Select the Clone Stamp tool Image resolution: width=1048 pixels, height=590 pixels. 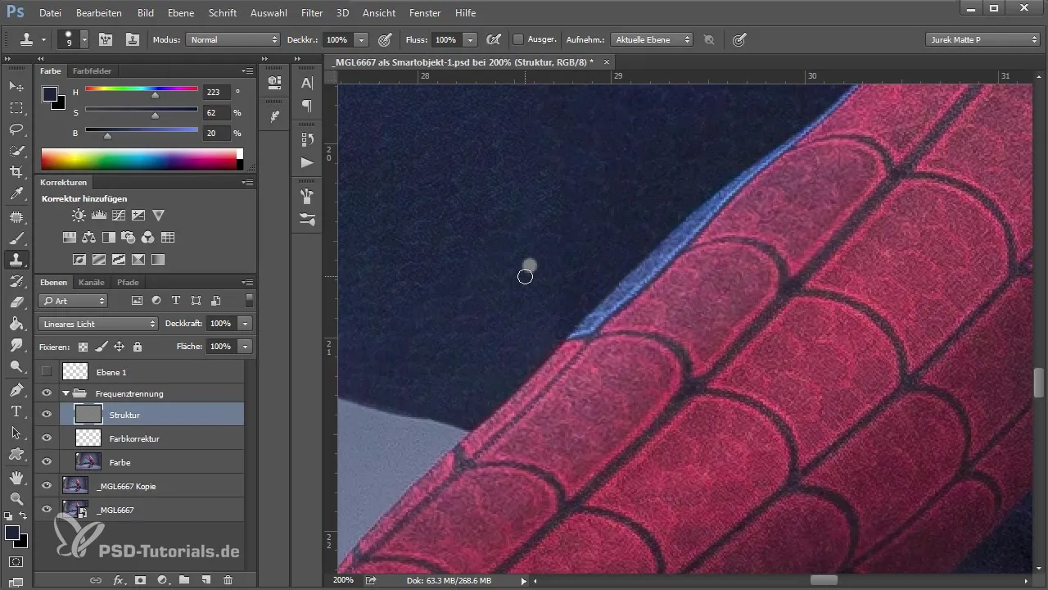click(16, 260)
